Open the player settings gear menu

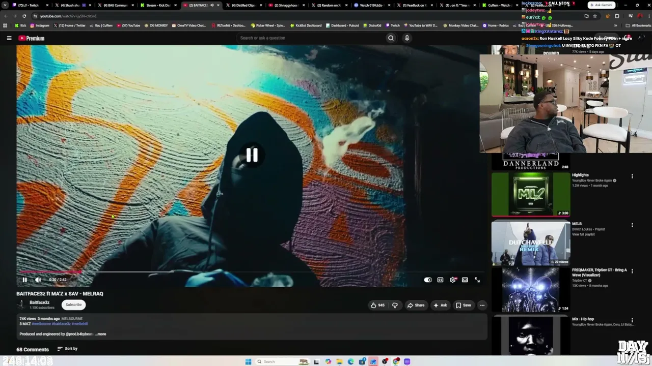coord(453,280)
